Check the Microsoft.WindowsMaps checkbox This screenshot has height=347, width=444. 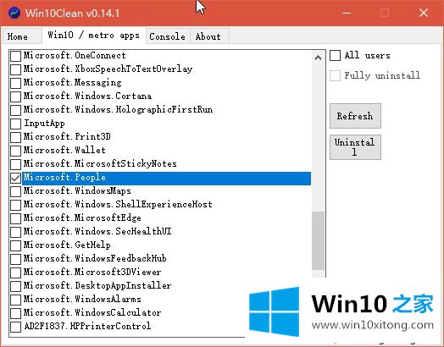(x=15, y=191)
